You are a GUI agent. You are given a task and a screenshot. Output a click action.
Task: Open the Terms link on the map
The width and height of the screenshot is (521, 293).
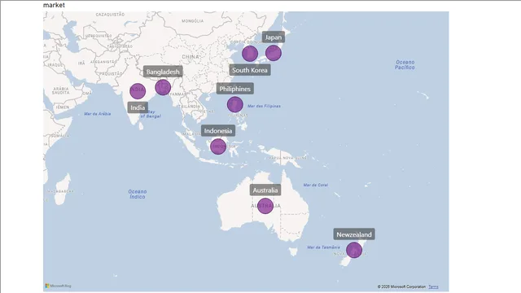click(433, 286)
